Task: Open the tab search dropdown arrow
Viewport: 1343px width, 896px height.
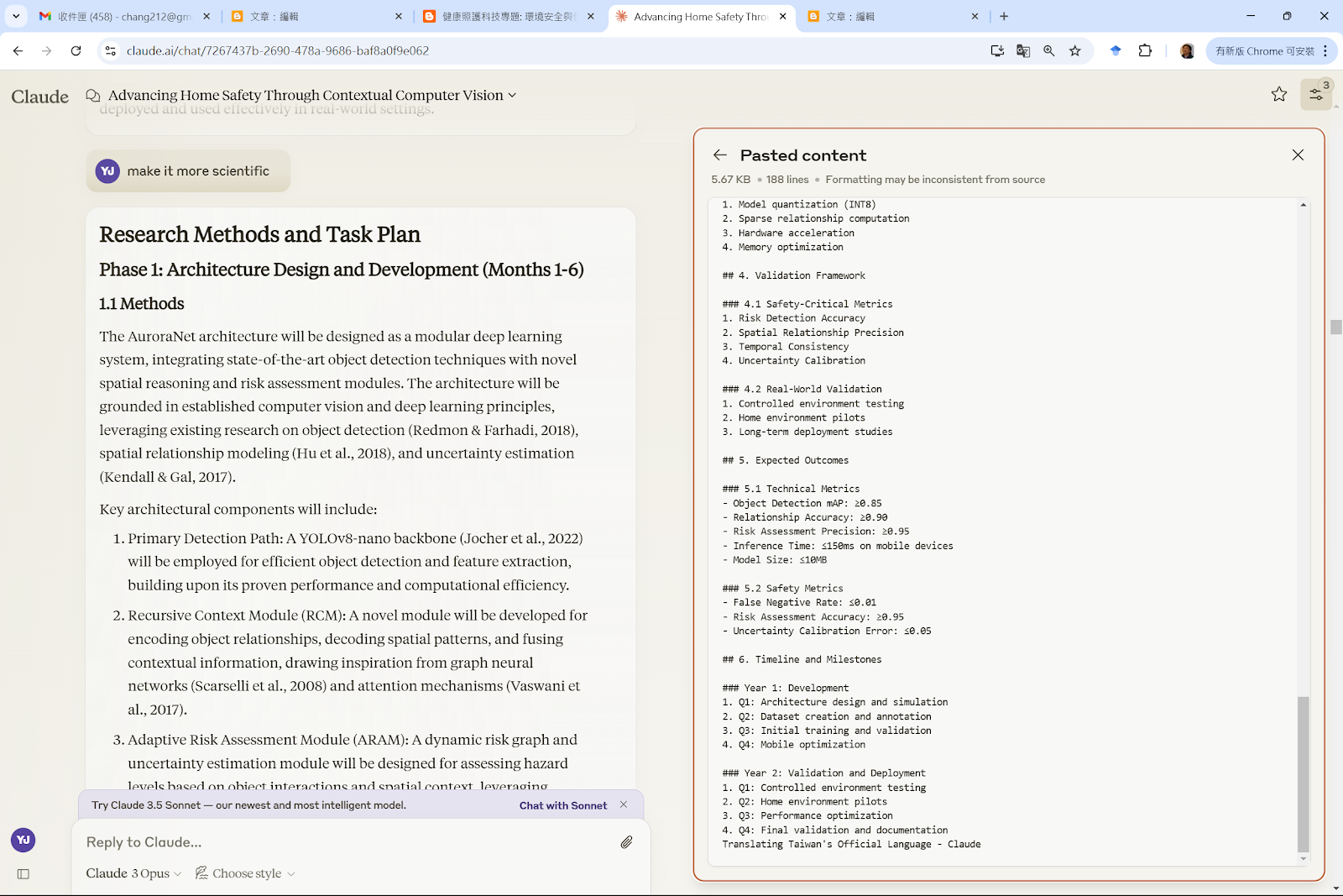Action: [16, 16]
